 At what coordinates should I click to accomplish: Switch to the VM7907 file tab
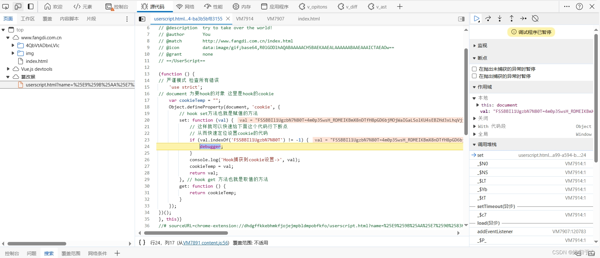(276, 19)
